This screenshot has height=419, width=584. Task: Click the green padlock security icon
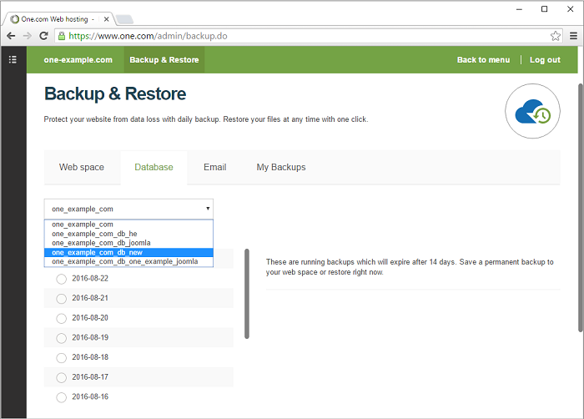62,36
